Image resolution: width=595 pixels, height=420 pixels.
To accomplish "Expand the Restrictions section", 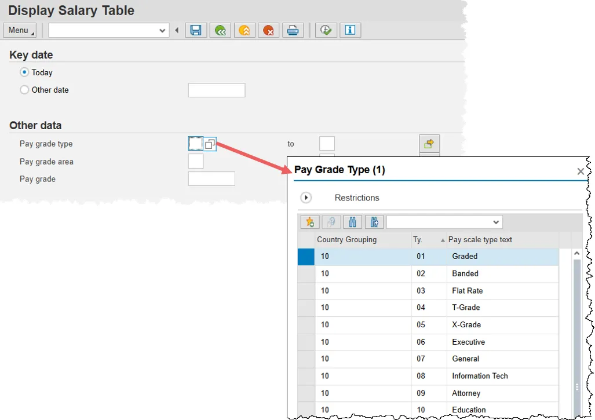I will coord(306,198).
